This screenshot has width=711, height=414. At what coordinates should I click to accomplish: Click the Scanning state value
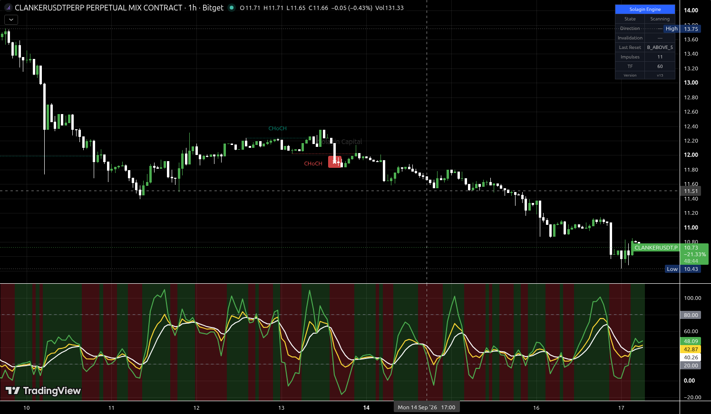pyautogui.click(x=660, y=19)
